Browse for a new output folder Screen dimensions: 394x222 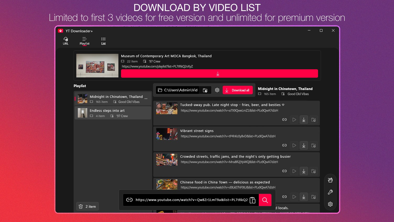205,90
